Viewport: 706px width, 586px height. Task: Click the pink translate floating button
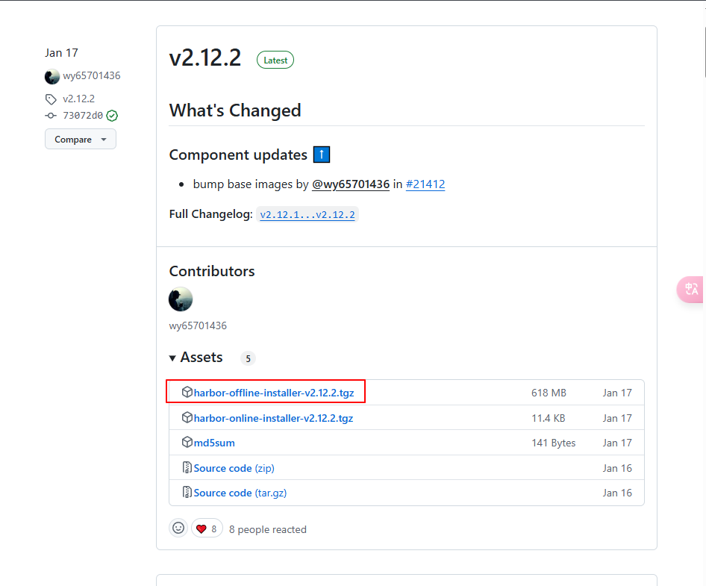pyautogui.click(x=691, y=289)
